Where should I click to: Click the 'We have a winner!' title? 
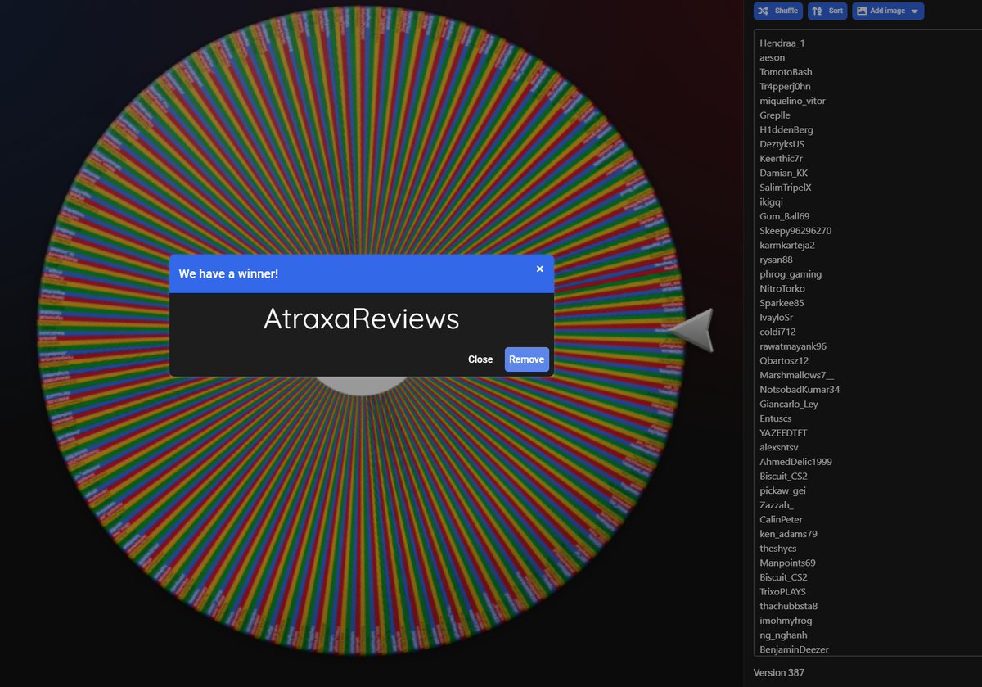tap(228, 273)
